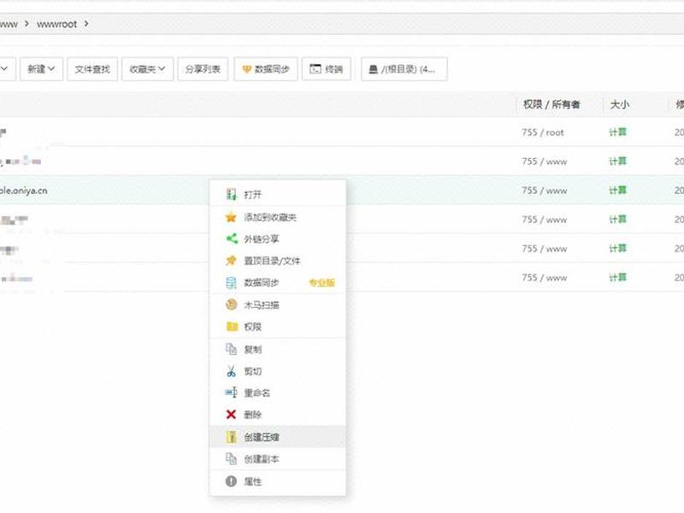Click the 专业版 badge in the context menu
684x513 pixels.
point(322,283)
